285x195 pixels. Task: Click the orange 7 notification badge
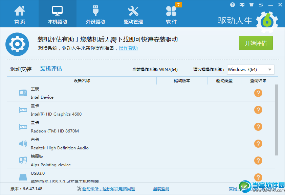(x=178, y=5)
